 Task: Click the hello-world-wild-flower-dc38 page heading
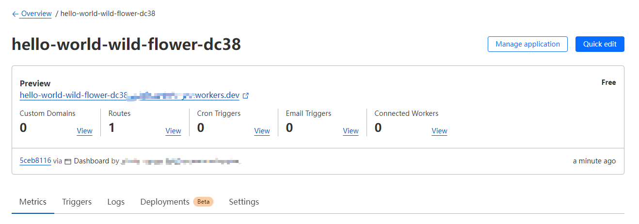click(126, 45)
